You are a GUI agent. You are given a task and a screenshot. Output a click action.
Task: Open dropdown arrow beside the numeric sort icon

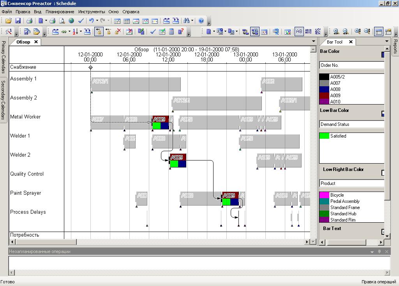[81, 32]
